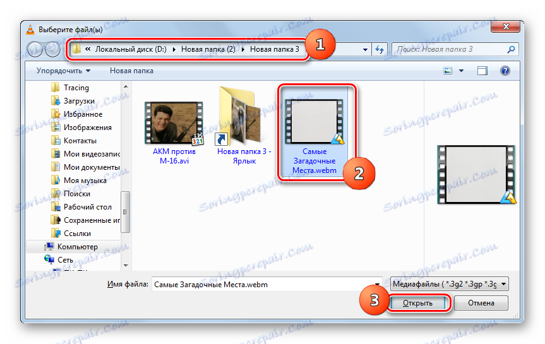Image resolution: width=545 pixels, height=344 pixels.
Task: Click the navigation pane scroll down arrow
Action: [x=126, y=266]
